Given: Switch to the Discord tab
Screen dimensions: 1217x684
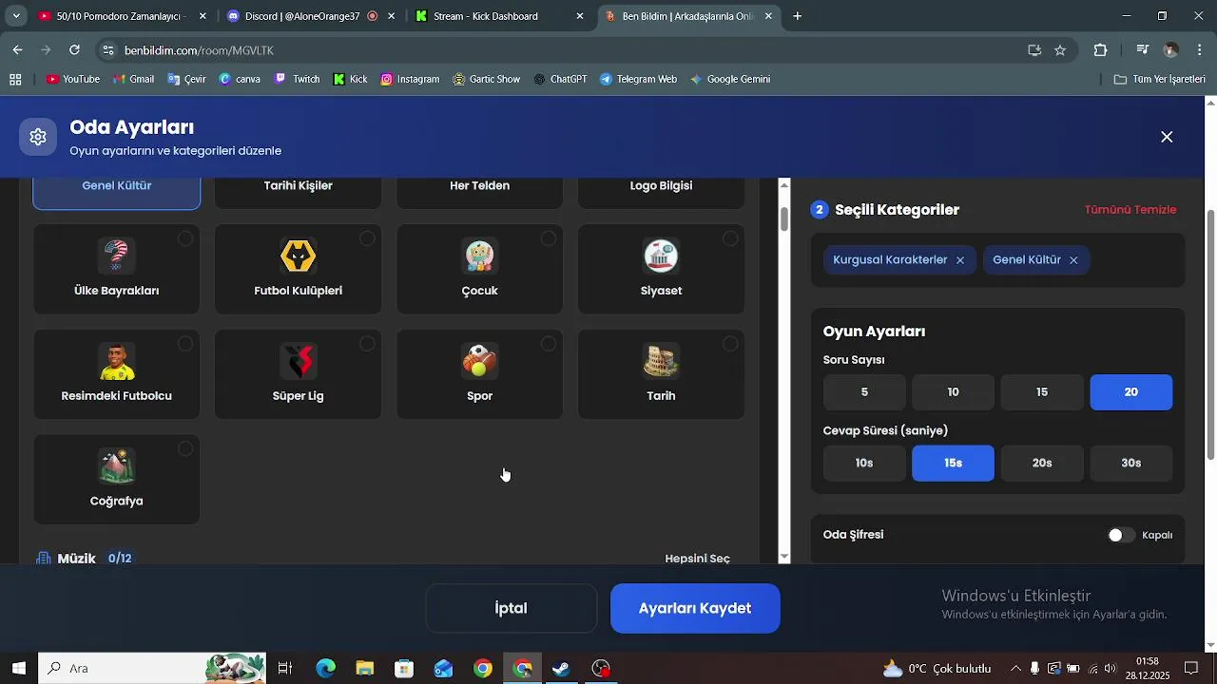Looking at the screenshot, I should click(309, 16).
